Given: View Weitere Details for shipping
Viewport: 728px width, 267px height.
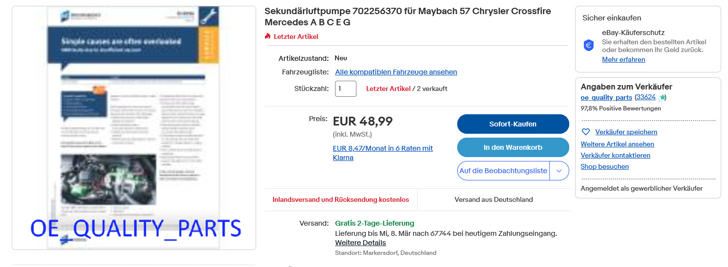Looking at the screenshot, I should pos(360,243).
